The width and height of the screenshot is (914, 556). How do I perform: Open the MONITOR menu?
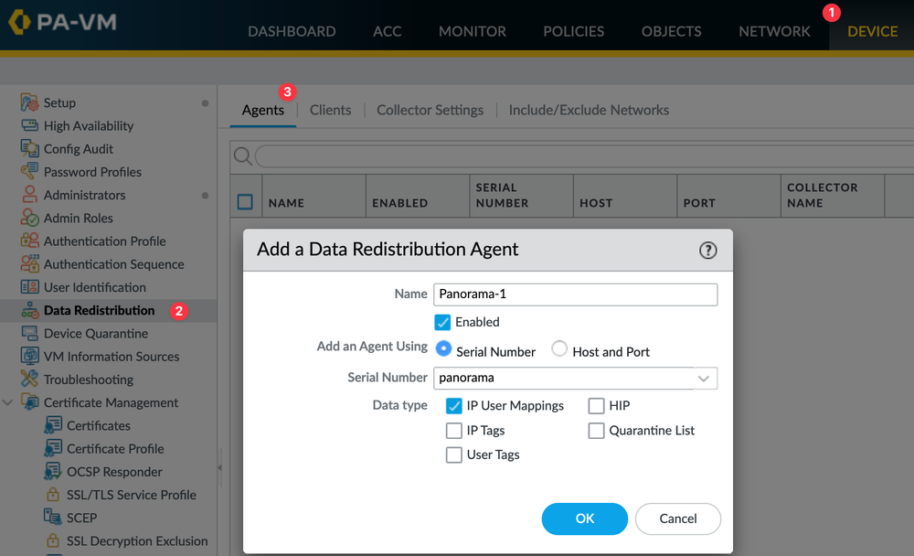coord(472,30)
